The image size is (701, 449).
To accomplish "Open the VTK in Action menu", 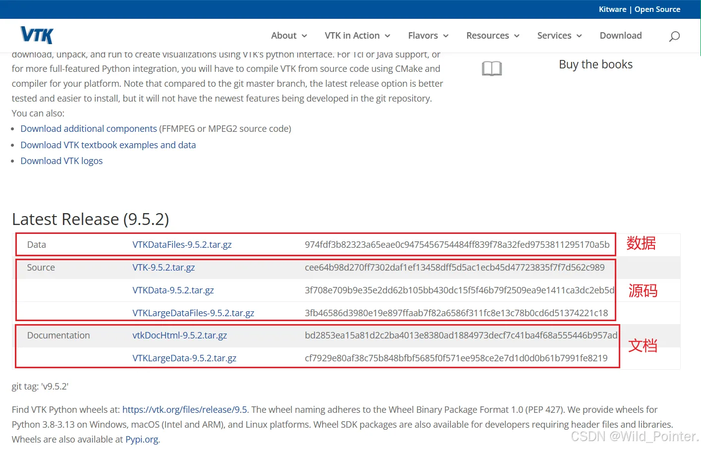I will [352, 36].
